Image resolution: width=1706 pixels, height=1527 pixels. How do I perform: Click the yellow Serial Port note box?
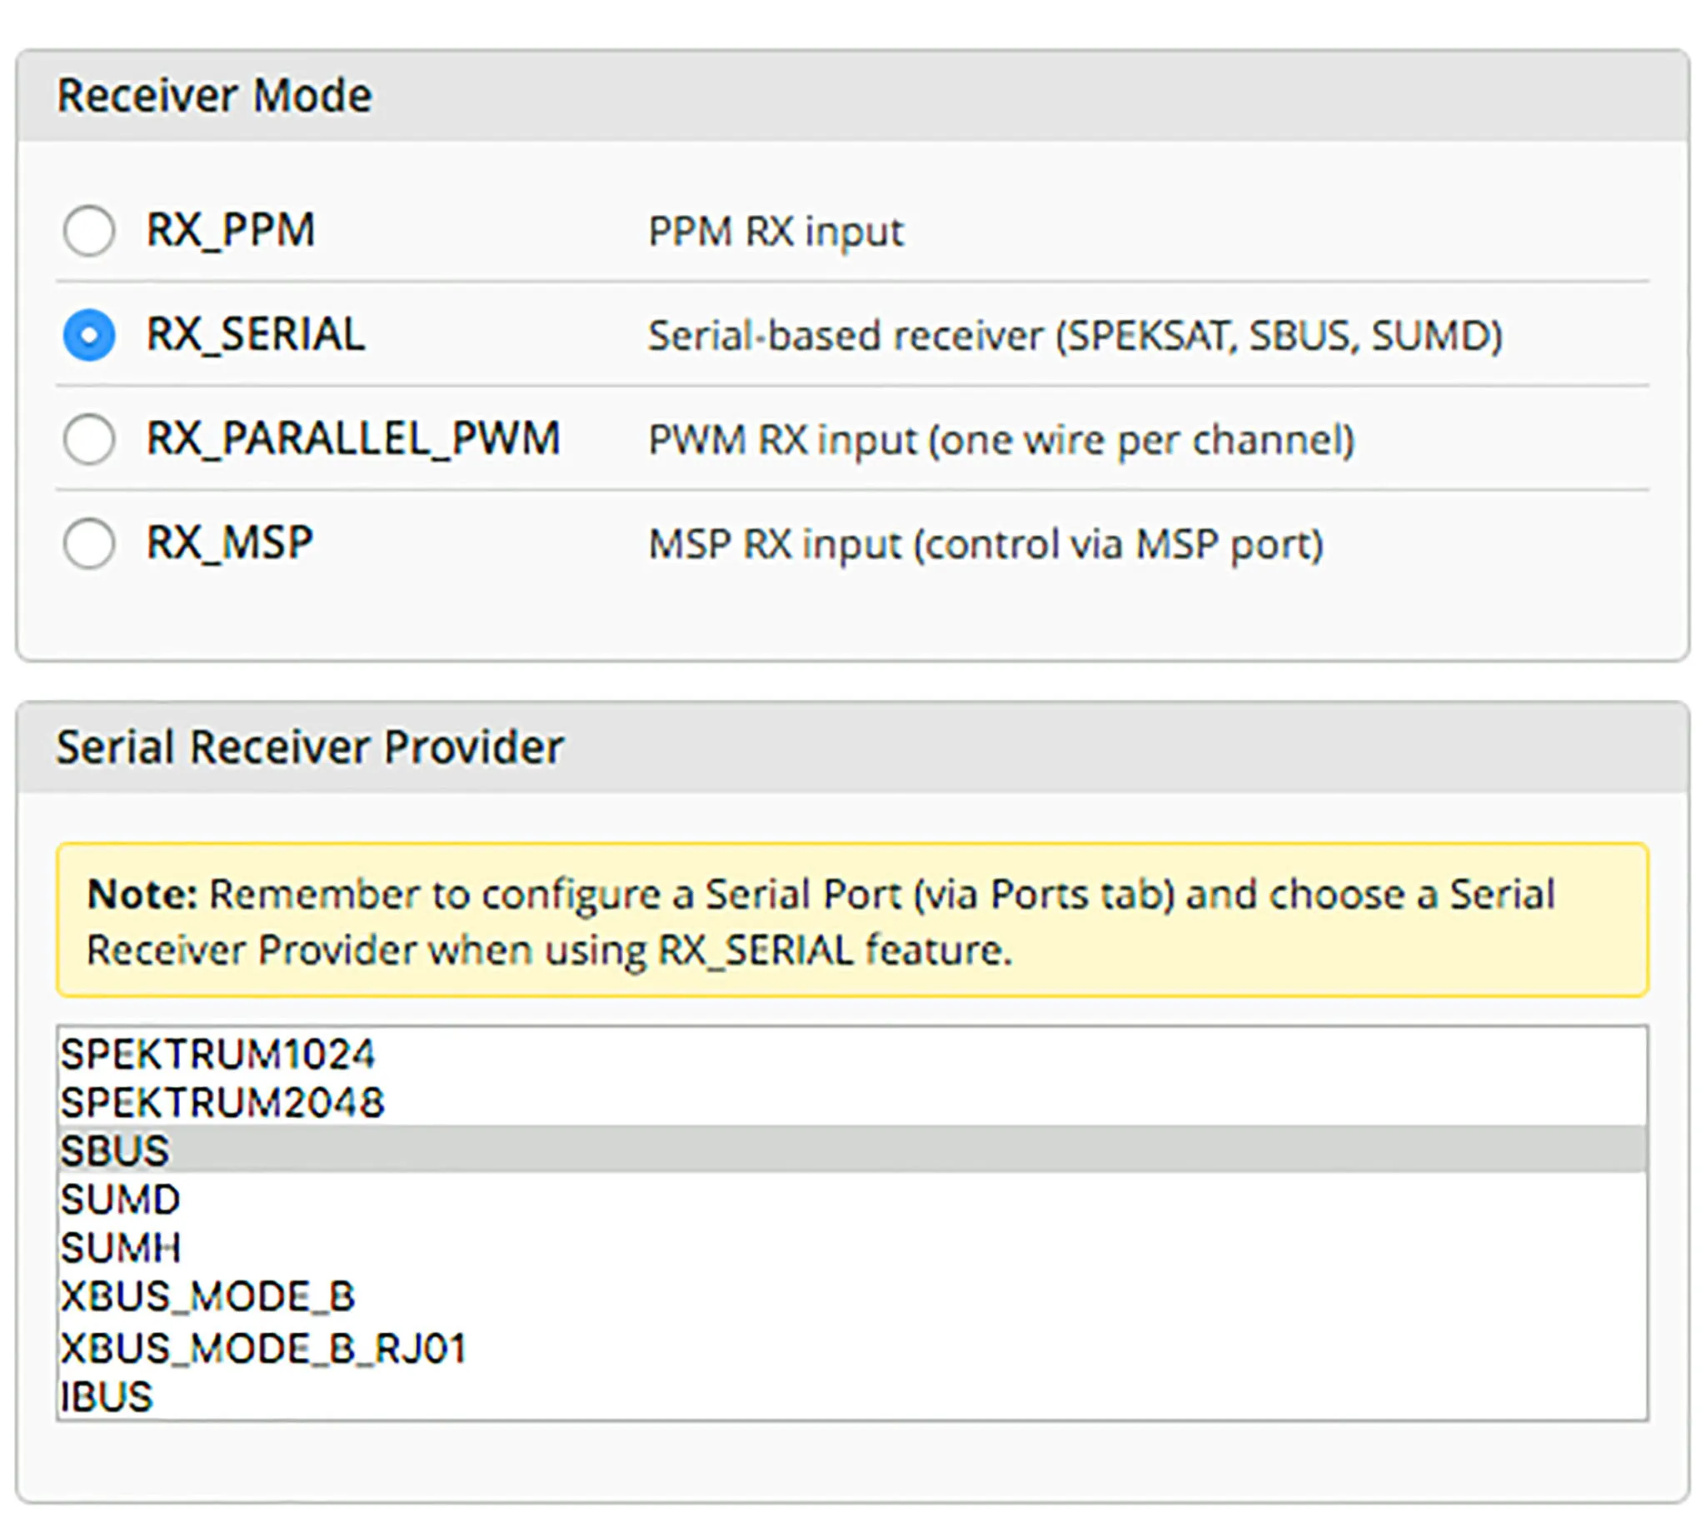click(852, 921)
